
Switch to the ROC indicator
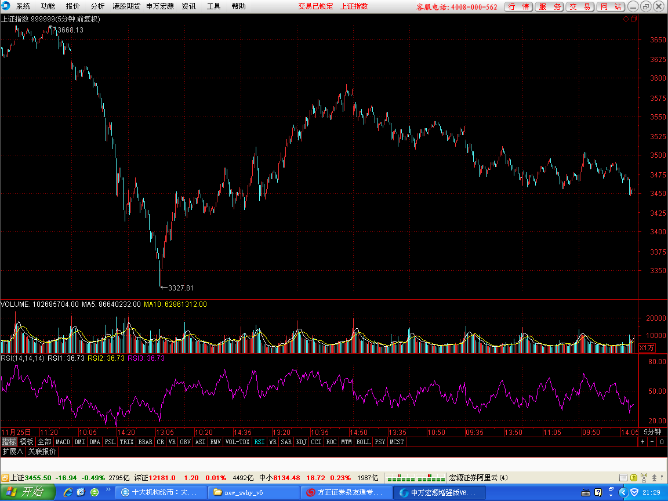click(332, 442)
